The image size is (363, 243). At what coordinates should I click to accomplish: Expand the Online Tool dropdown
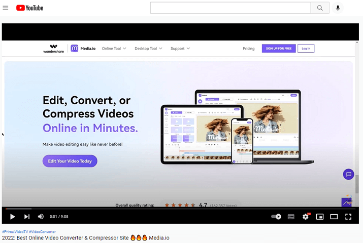coord(114,49)
